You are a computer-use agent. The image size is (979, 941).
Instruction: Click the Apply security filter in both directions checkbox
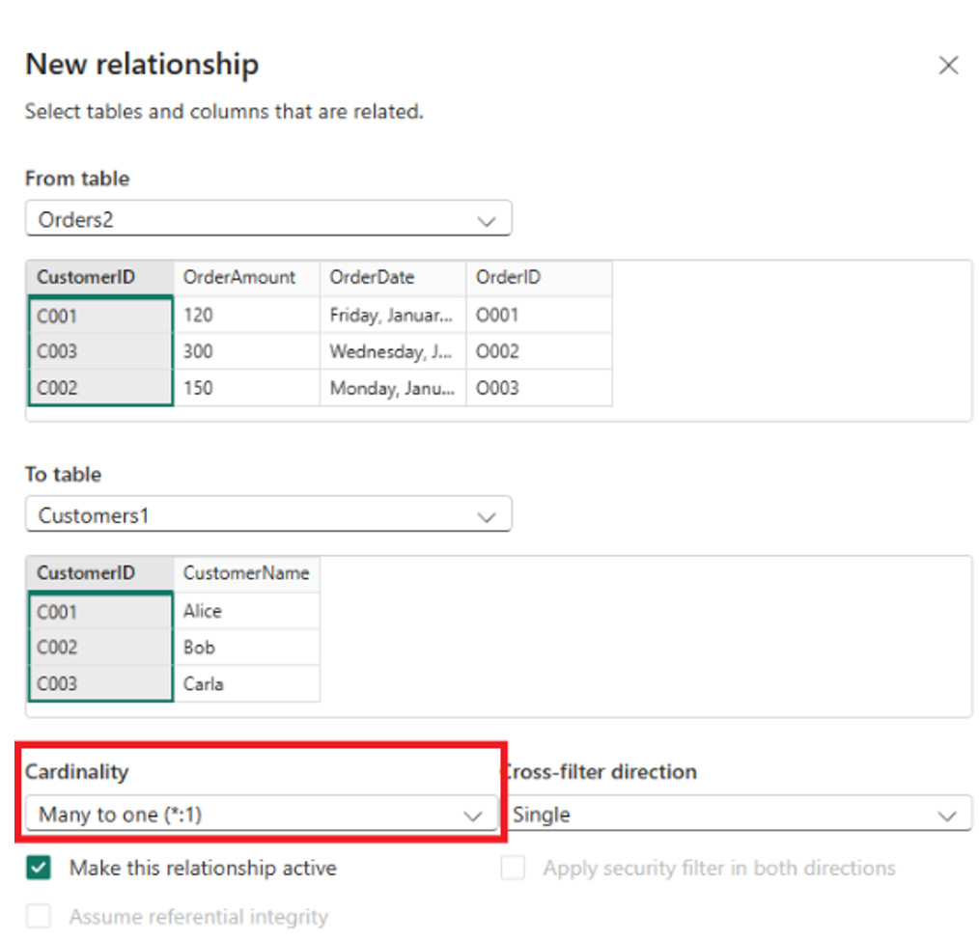click(512, 868)
